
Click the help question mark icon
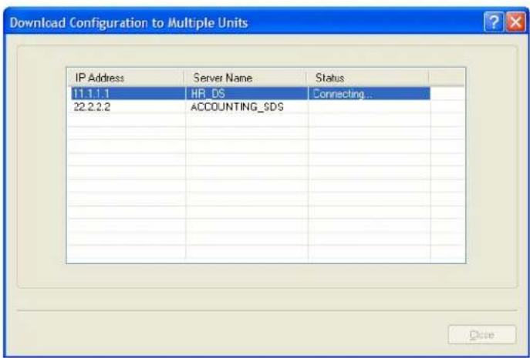coord(494,22)
